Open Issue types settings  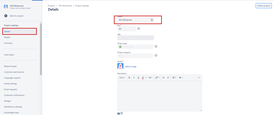pos(9,55)
